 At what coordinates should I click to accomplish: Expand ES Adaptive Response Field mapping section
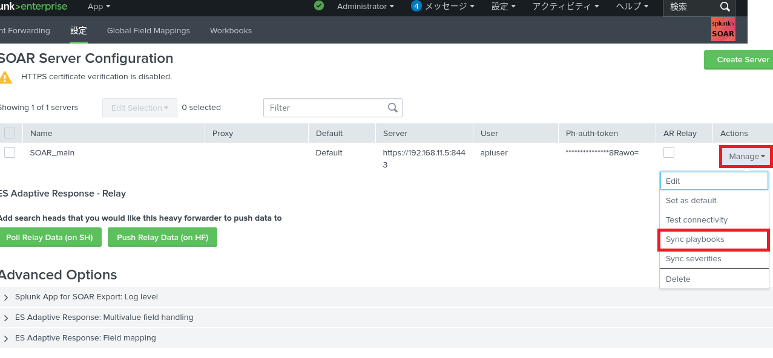[x=6, y=338]
